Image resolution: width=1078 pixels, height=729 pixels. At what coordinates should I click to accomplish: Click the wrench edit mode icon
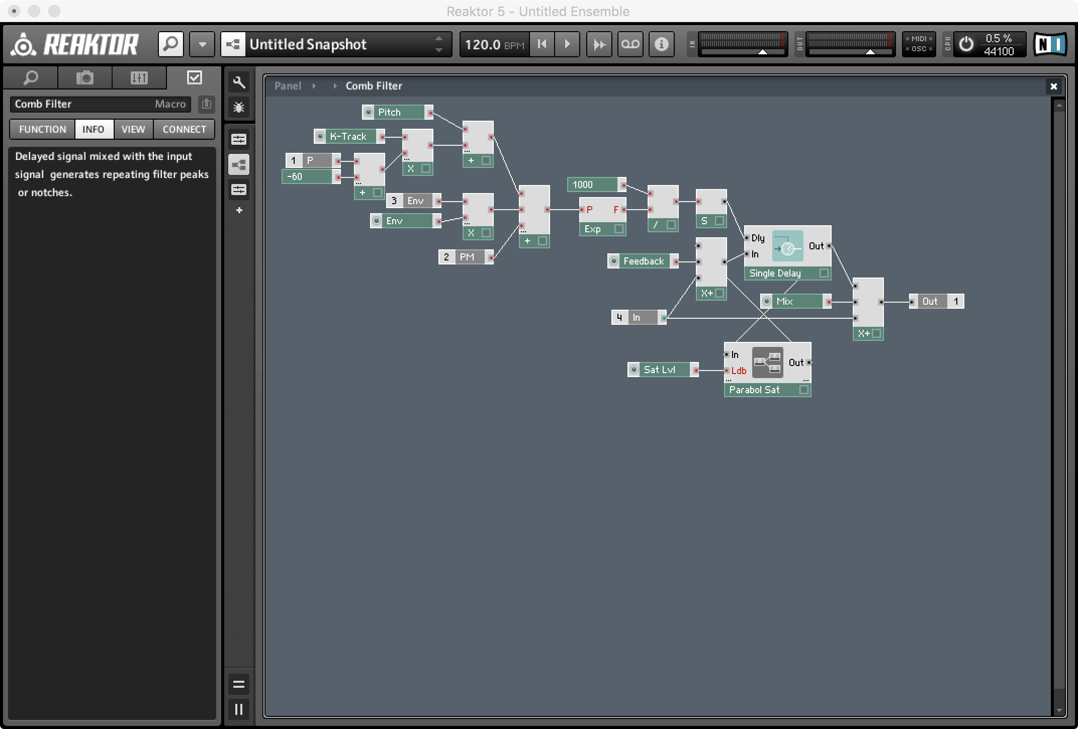(x=239, y=82)
